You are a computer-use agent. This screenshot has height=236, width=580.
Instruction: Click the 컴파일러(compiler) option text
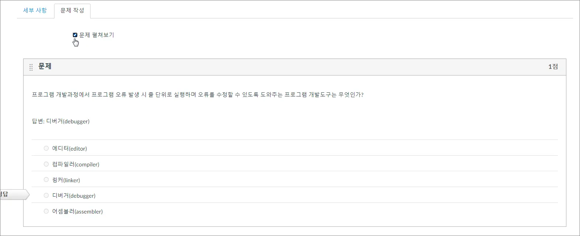(76, 164)
